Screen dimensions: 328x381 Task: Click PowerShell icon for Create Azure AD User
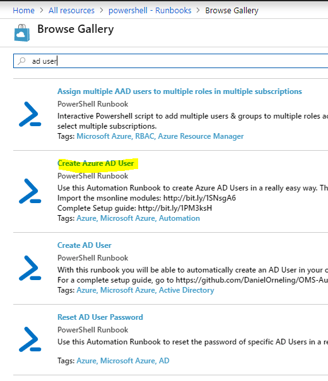point(30,191)
